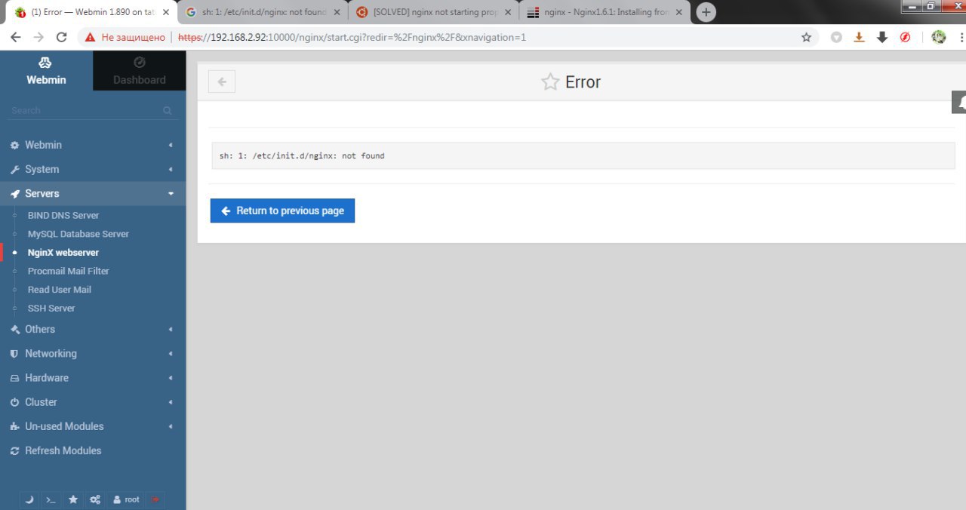The height and width of the screenshot is (510, 966).
Task: Click the address bar URL
Action: pyautogui.click(x=352, y=37)
